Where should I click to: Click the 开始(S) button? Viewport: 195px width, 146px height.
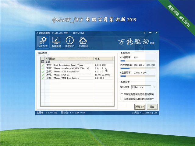(140, 107)
